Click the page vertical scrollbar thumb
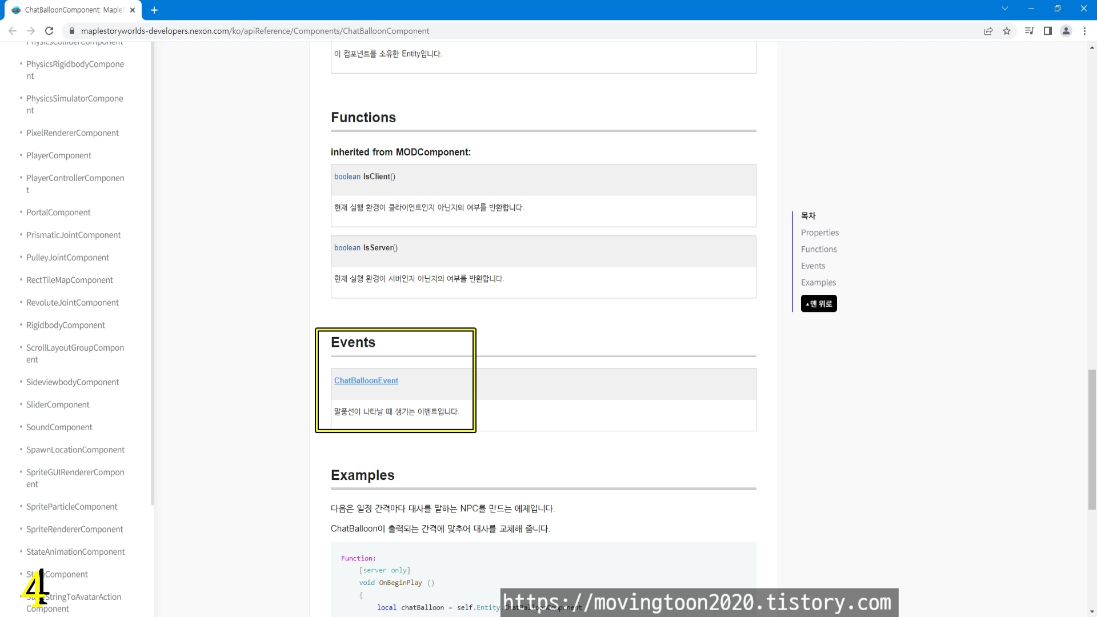 pos(1092,439)
